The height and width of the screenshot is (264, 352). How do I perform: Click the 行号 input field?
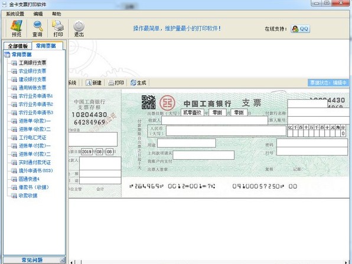[x=312, y=151]
